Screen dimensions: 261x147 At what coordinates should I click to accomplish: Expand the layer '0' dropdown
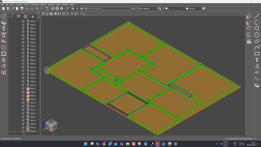(183, 8)
